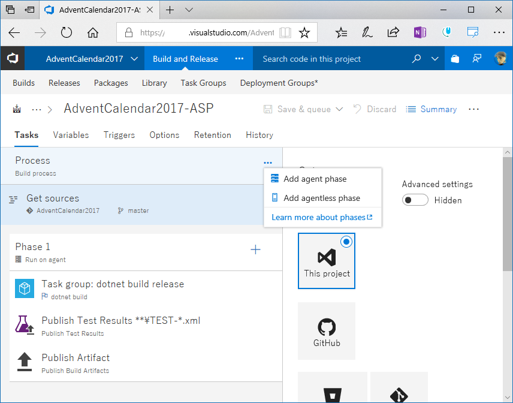The height and width of the screenshot is (403, 513).
Task: Open breadcrumb ellipsis next to build icon
Action: 37,109
